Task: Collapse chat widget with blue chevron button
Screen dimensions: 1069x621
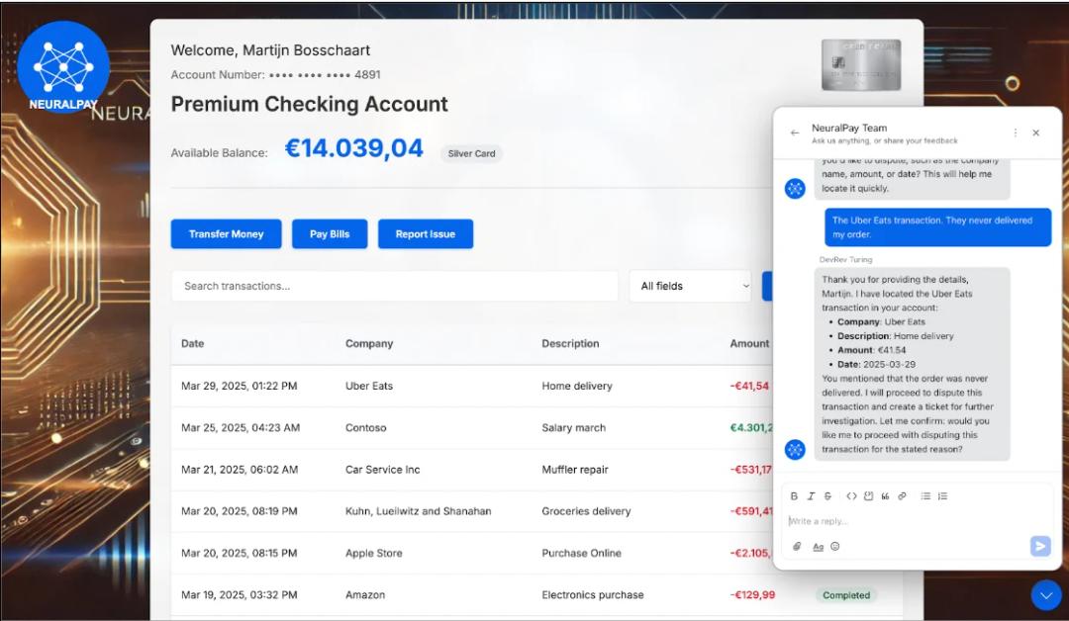Action: [x=1046, y=595]
